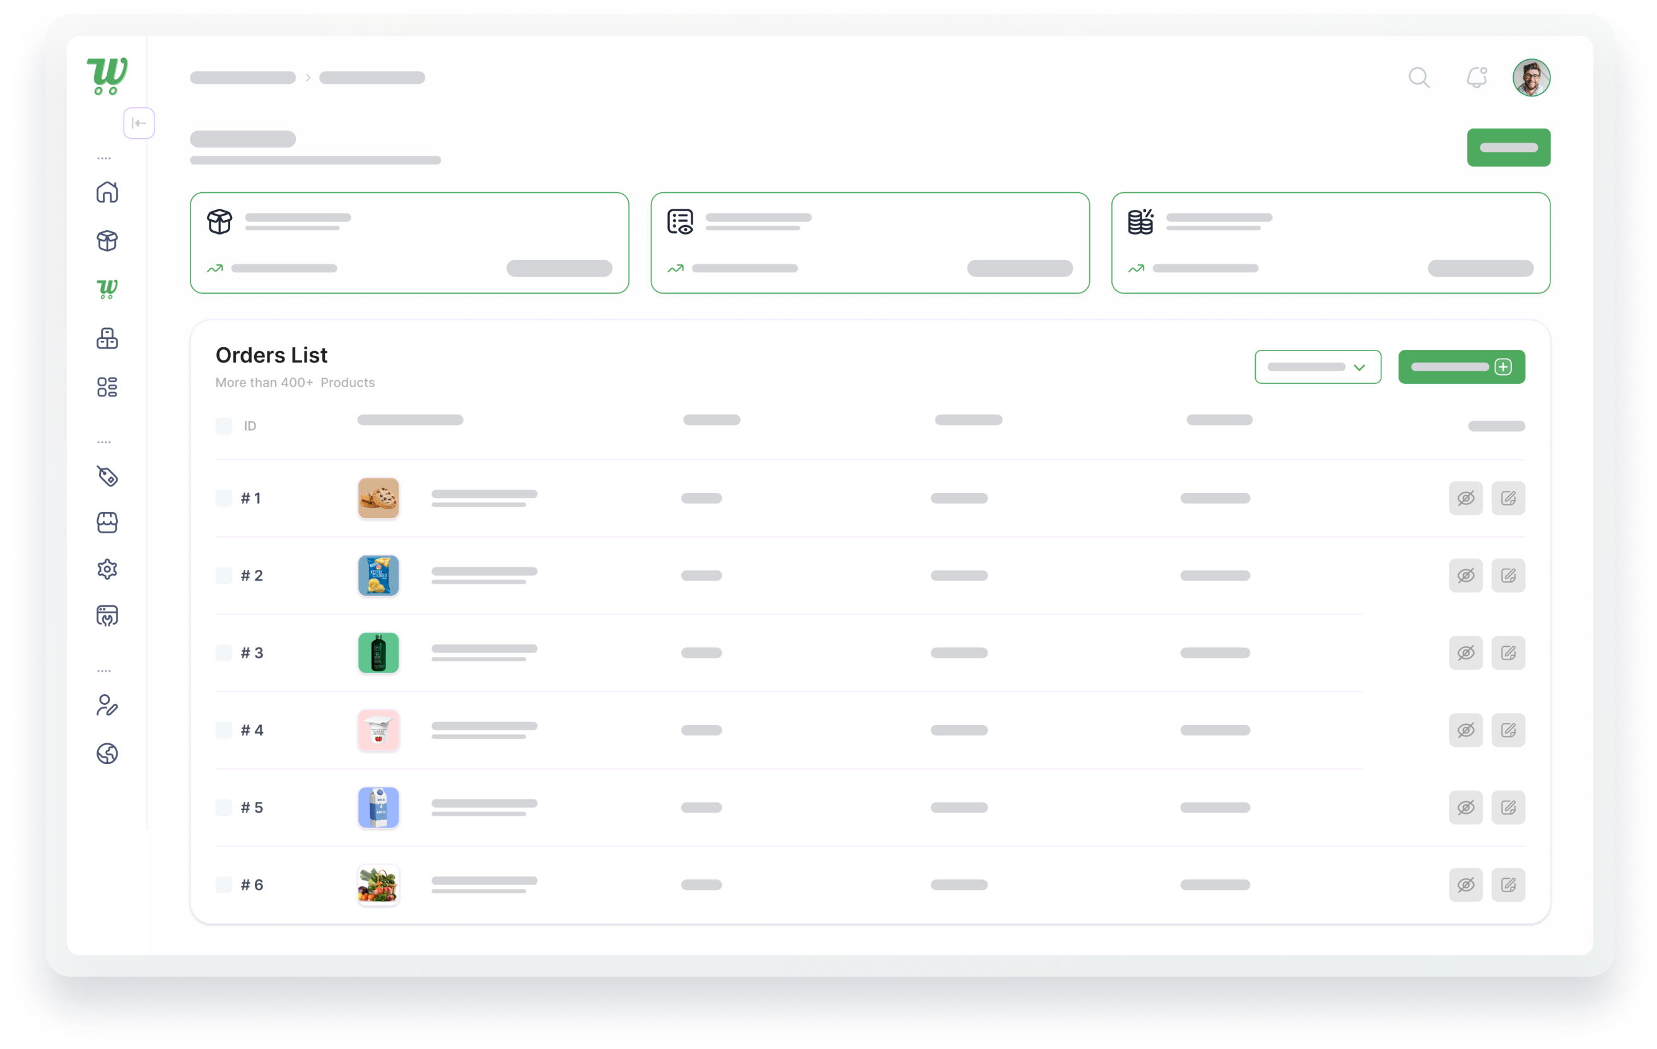Open the Orders List filter dropdown
The image size is (1657, 1049).
point(1318,367)
